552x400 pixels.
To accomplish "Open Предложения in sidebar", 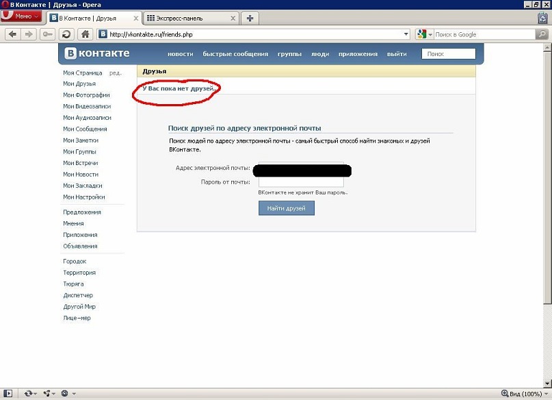I will tap(82, 212).
